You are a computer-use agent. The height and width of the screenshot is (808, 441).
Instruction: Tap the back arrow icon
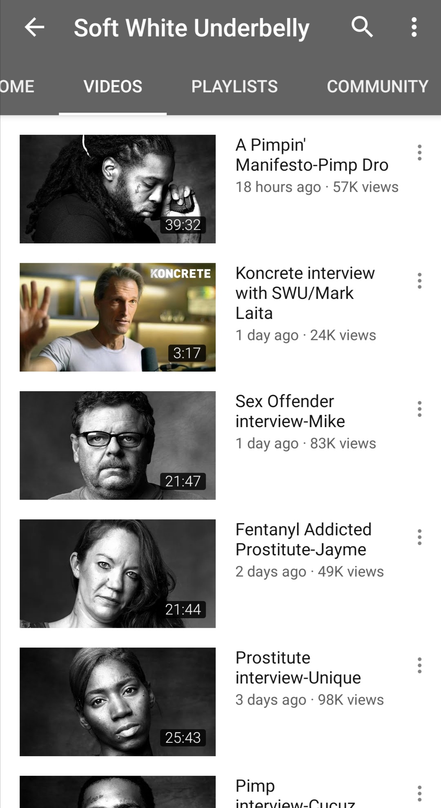click(34, 28)
